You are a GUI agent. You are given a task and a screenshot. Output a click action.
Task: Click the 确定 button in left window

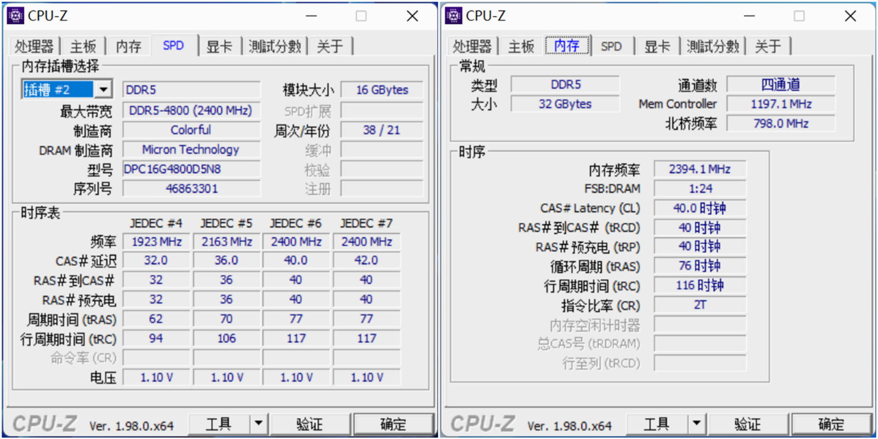pyautogui.click(x=393, y=424)
